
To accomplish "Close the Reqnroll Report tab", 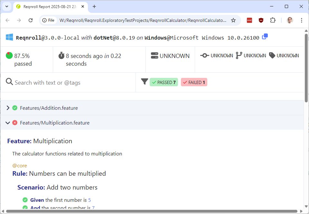I will (83, 6).
